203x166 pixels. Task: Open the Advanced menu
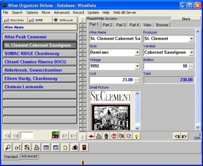tap(62, 12)
